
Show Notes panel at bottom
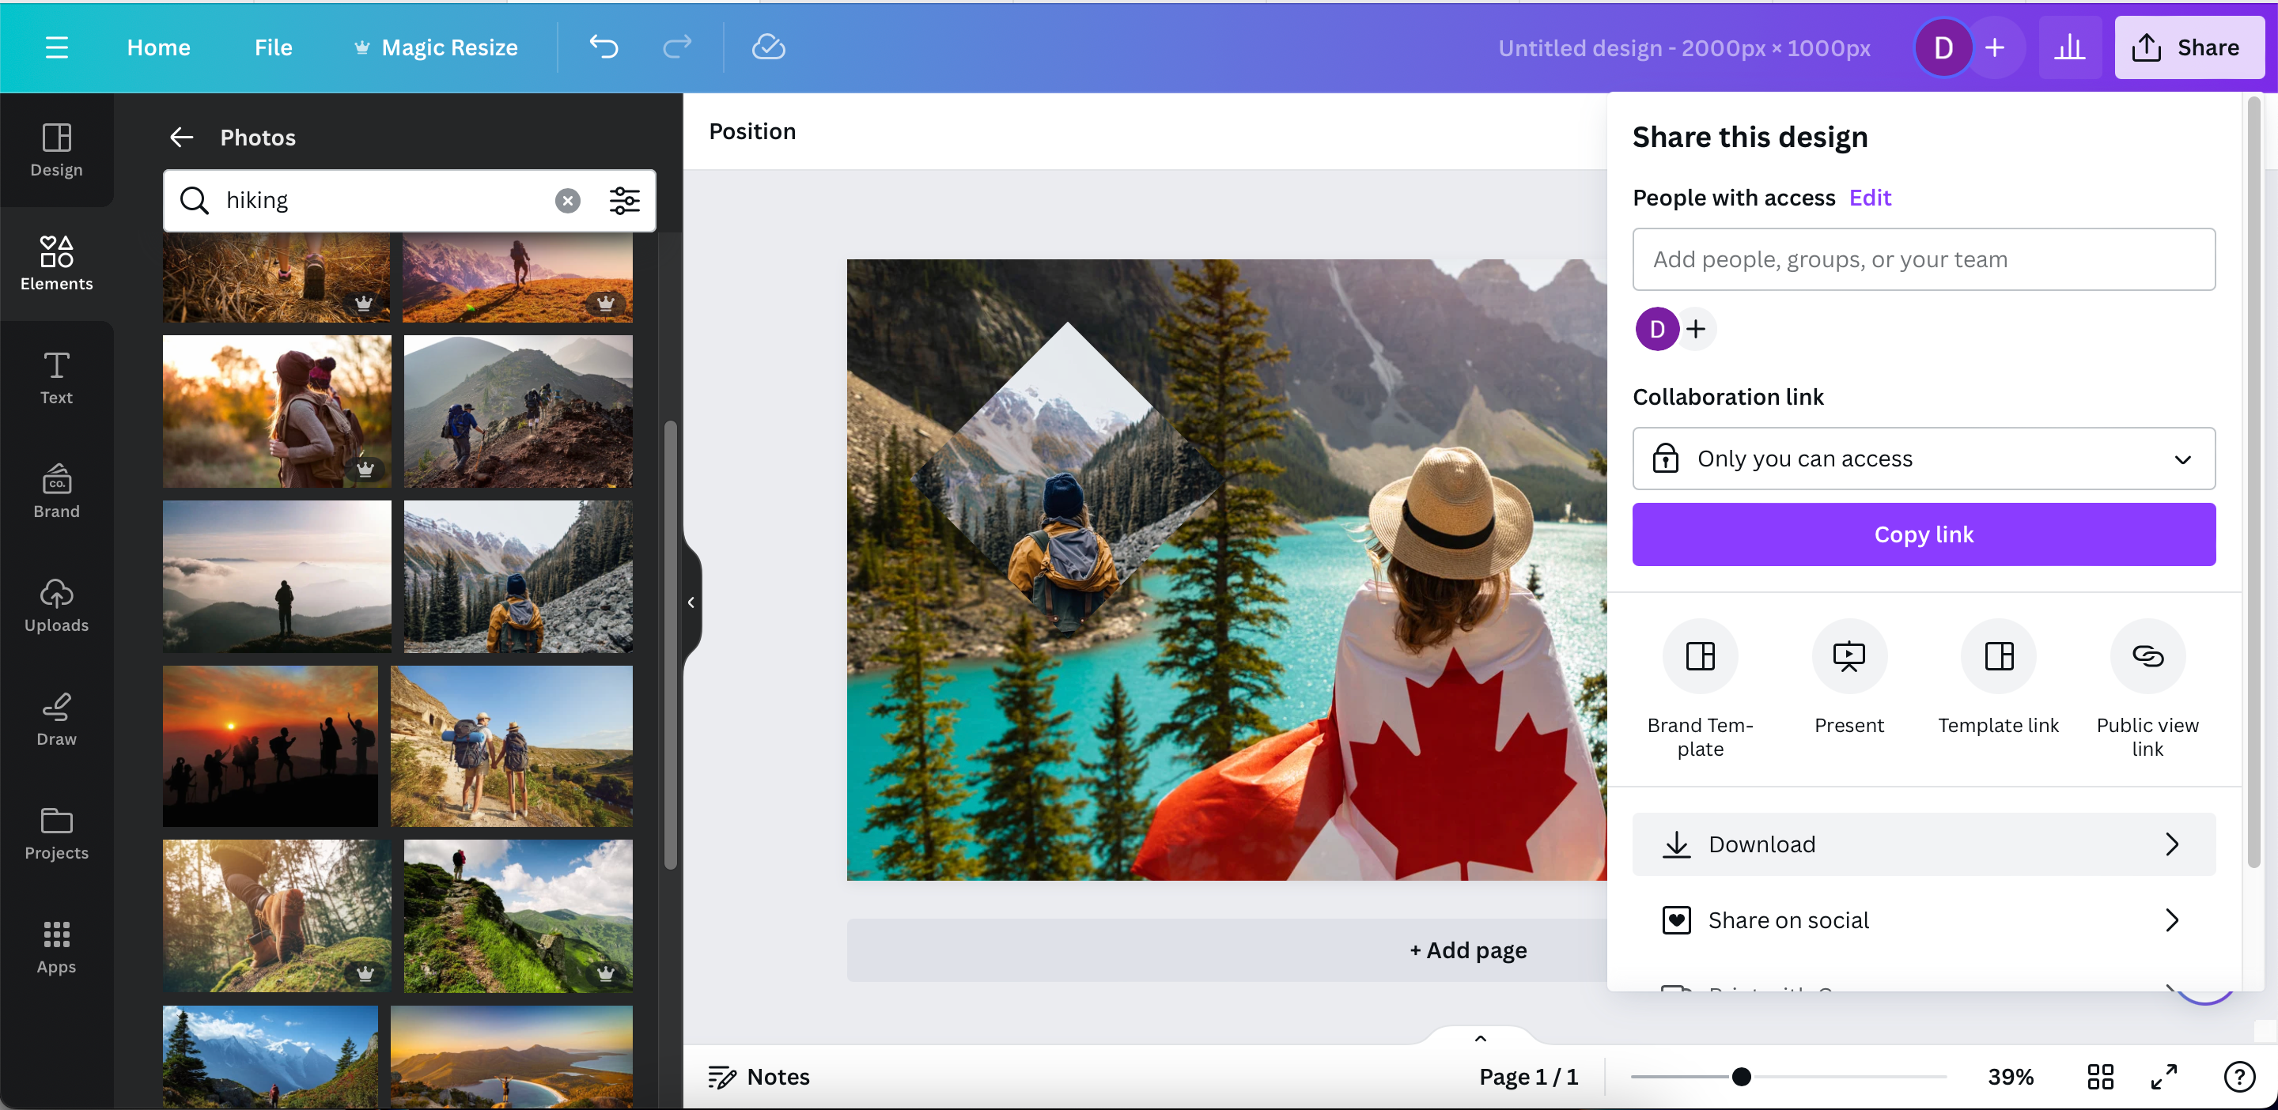tap(759, 1077)
